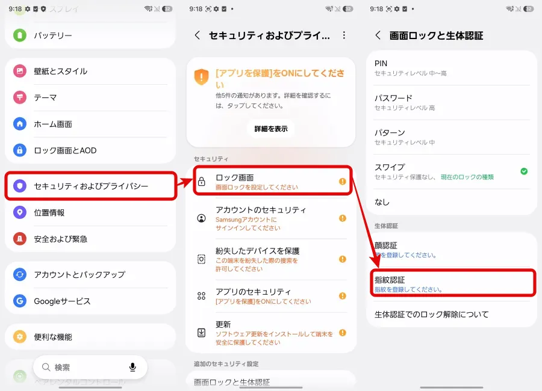542x391 pixels.
Task: Tap the red Safety and emergency icon
Action: (20, 239)
